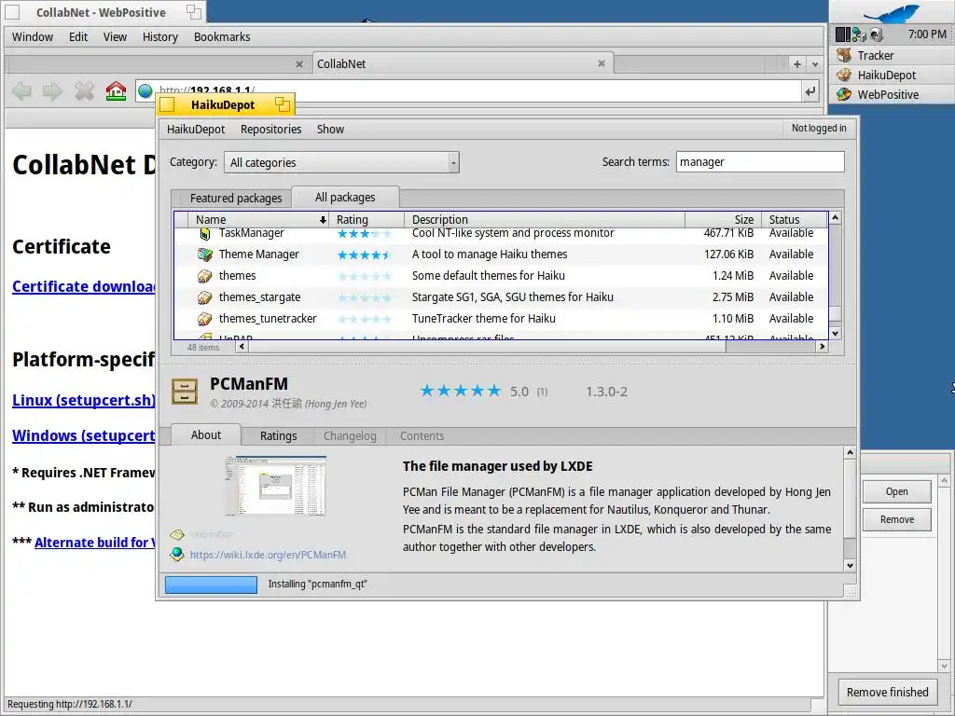Click the WebPositive icon in the Deskbar
The height and width of the screenshot is (716, 955).
(x=844, y=94)
